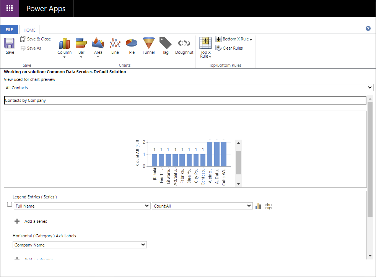This screenshot has width=376, height=277.
Task: Tick the Full Name series checkbox
Action: (10, 205)
